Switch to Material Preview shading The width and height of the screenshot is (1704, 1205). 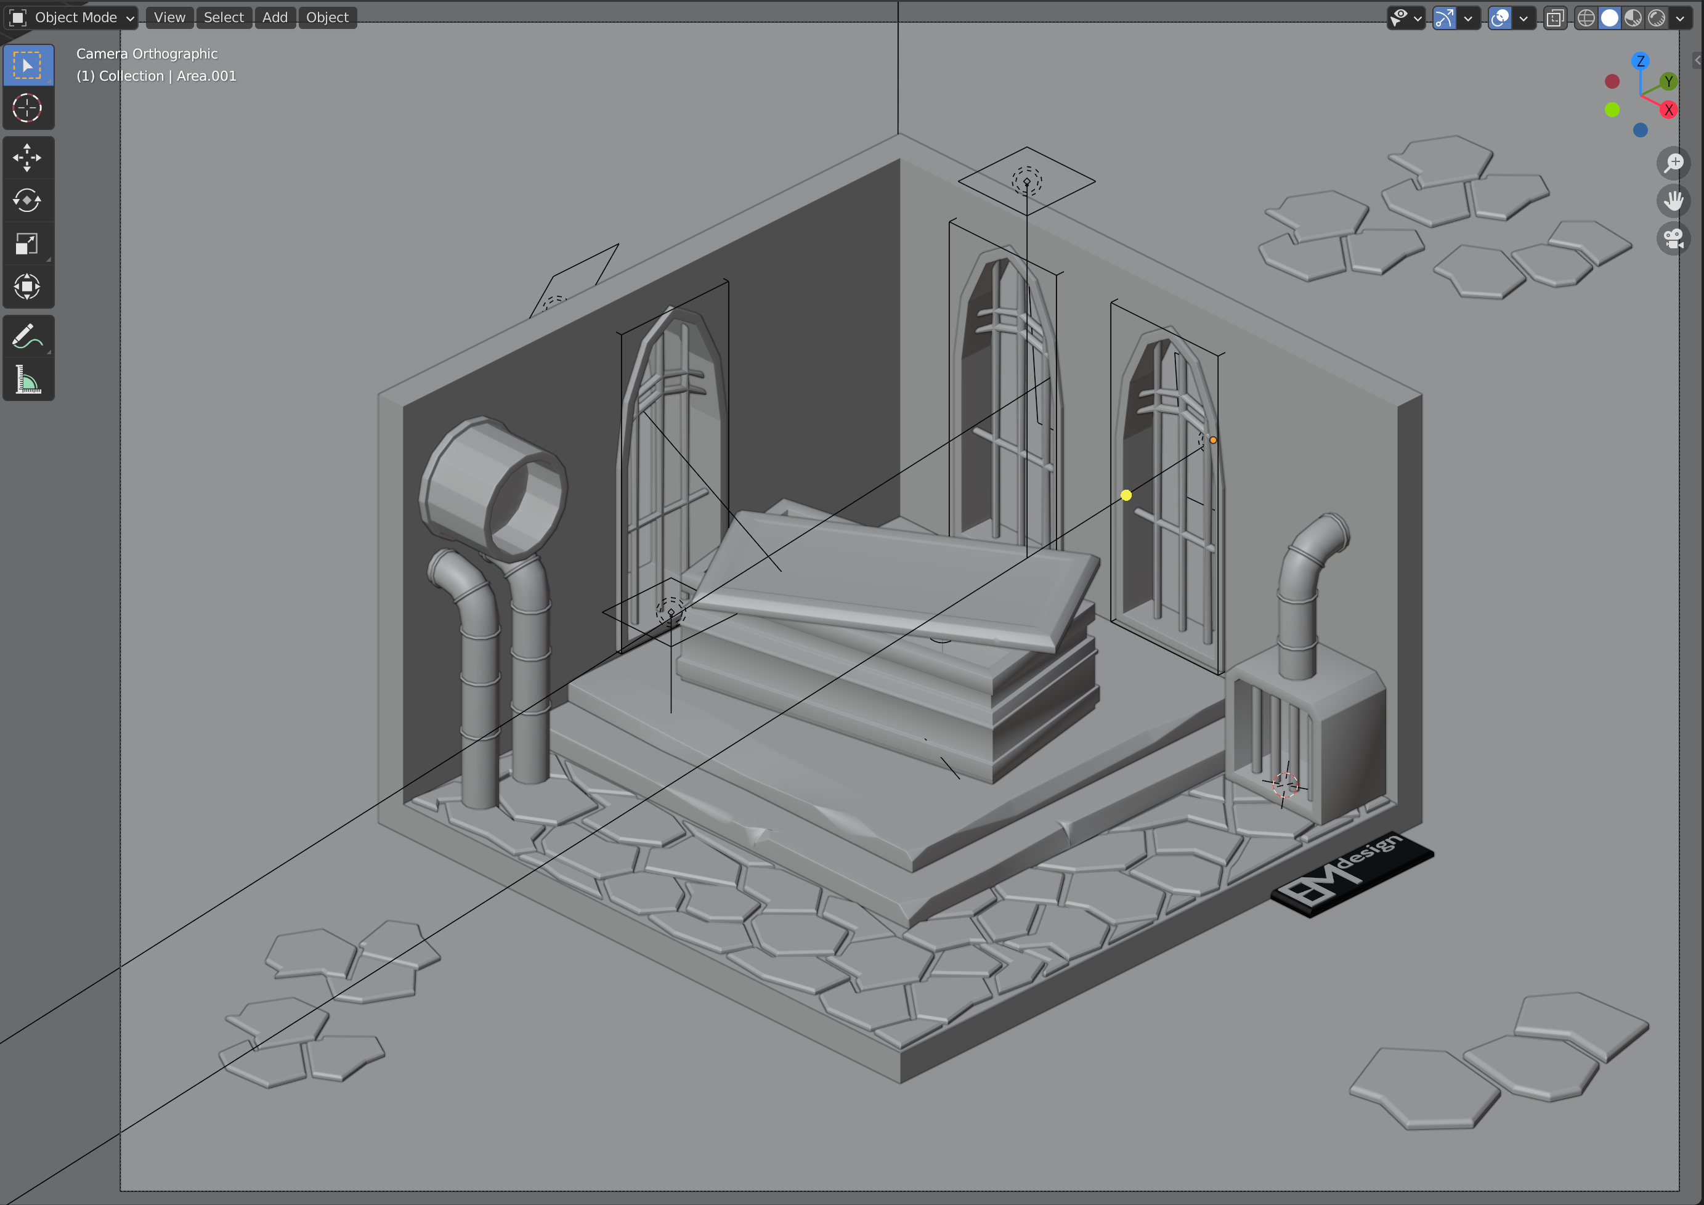(1633, 18)
